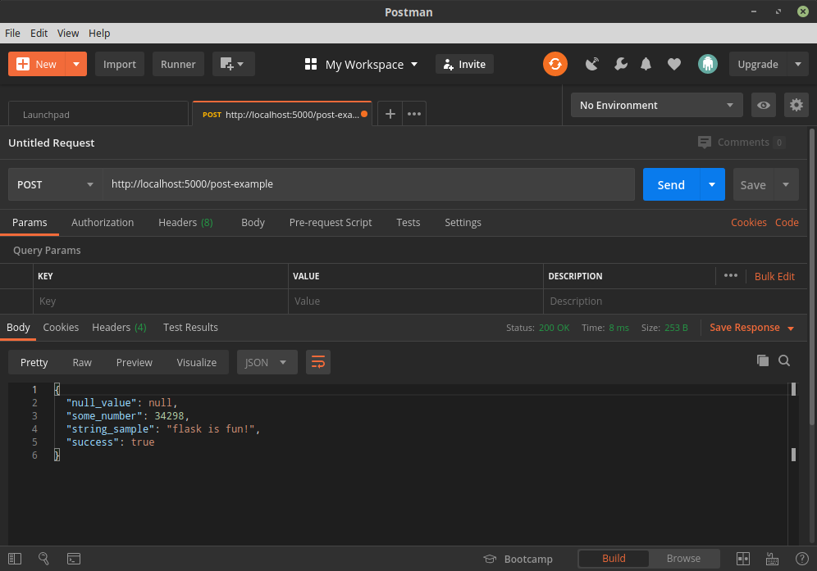Toggle the word wrap icon in the response
The height and width of the screenshot is (571, 817).
(317, 362)
